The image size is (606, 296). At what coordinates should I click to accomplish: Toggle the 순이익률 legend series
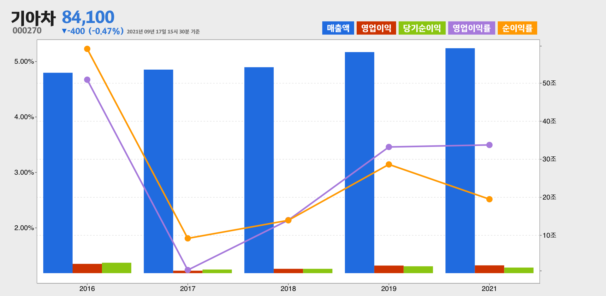517,28
